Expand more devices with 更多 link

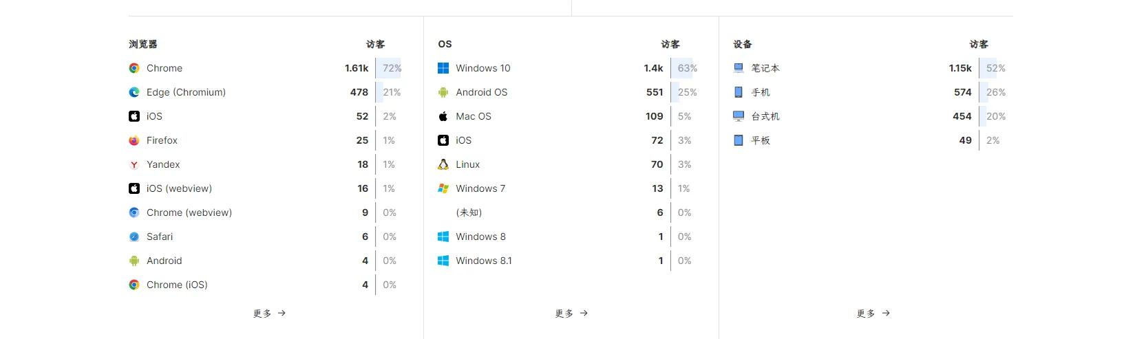pos(873,314)
